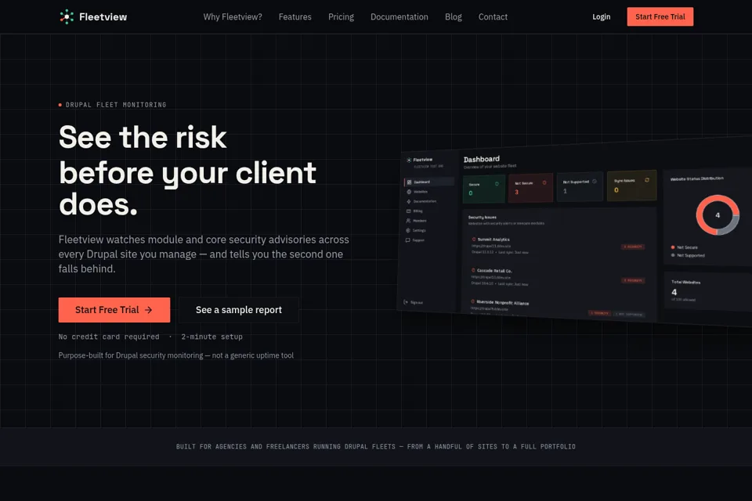Image resolution: width=752 pixels, height=501 pixels.
Task: Click the Cascade Retail Co. site name
Action: [494, 271]
